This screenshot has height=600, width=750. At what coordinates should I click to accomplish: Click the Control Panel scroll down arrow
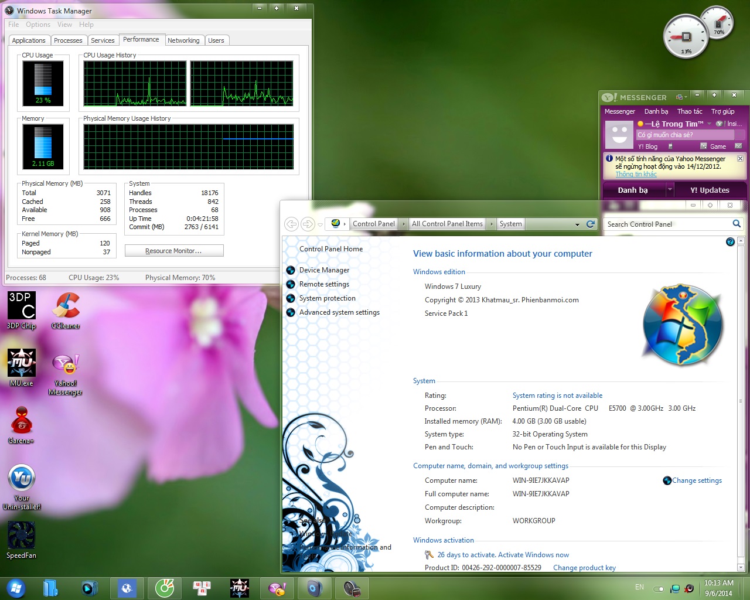(741, 567)
